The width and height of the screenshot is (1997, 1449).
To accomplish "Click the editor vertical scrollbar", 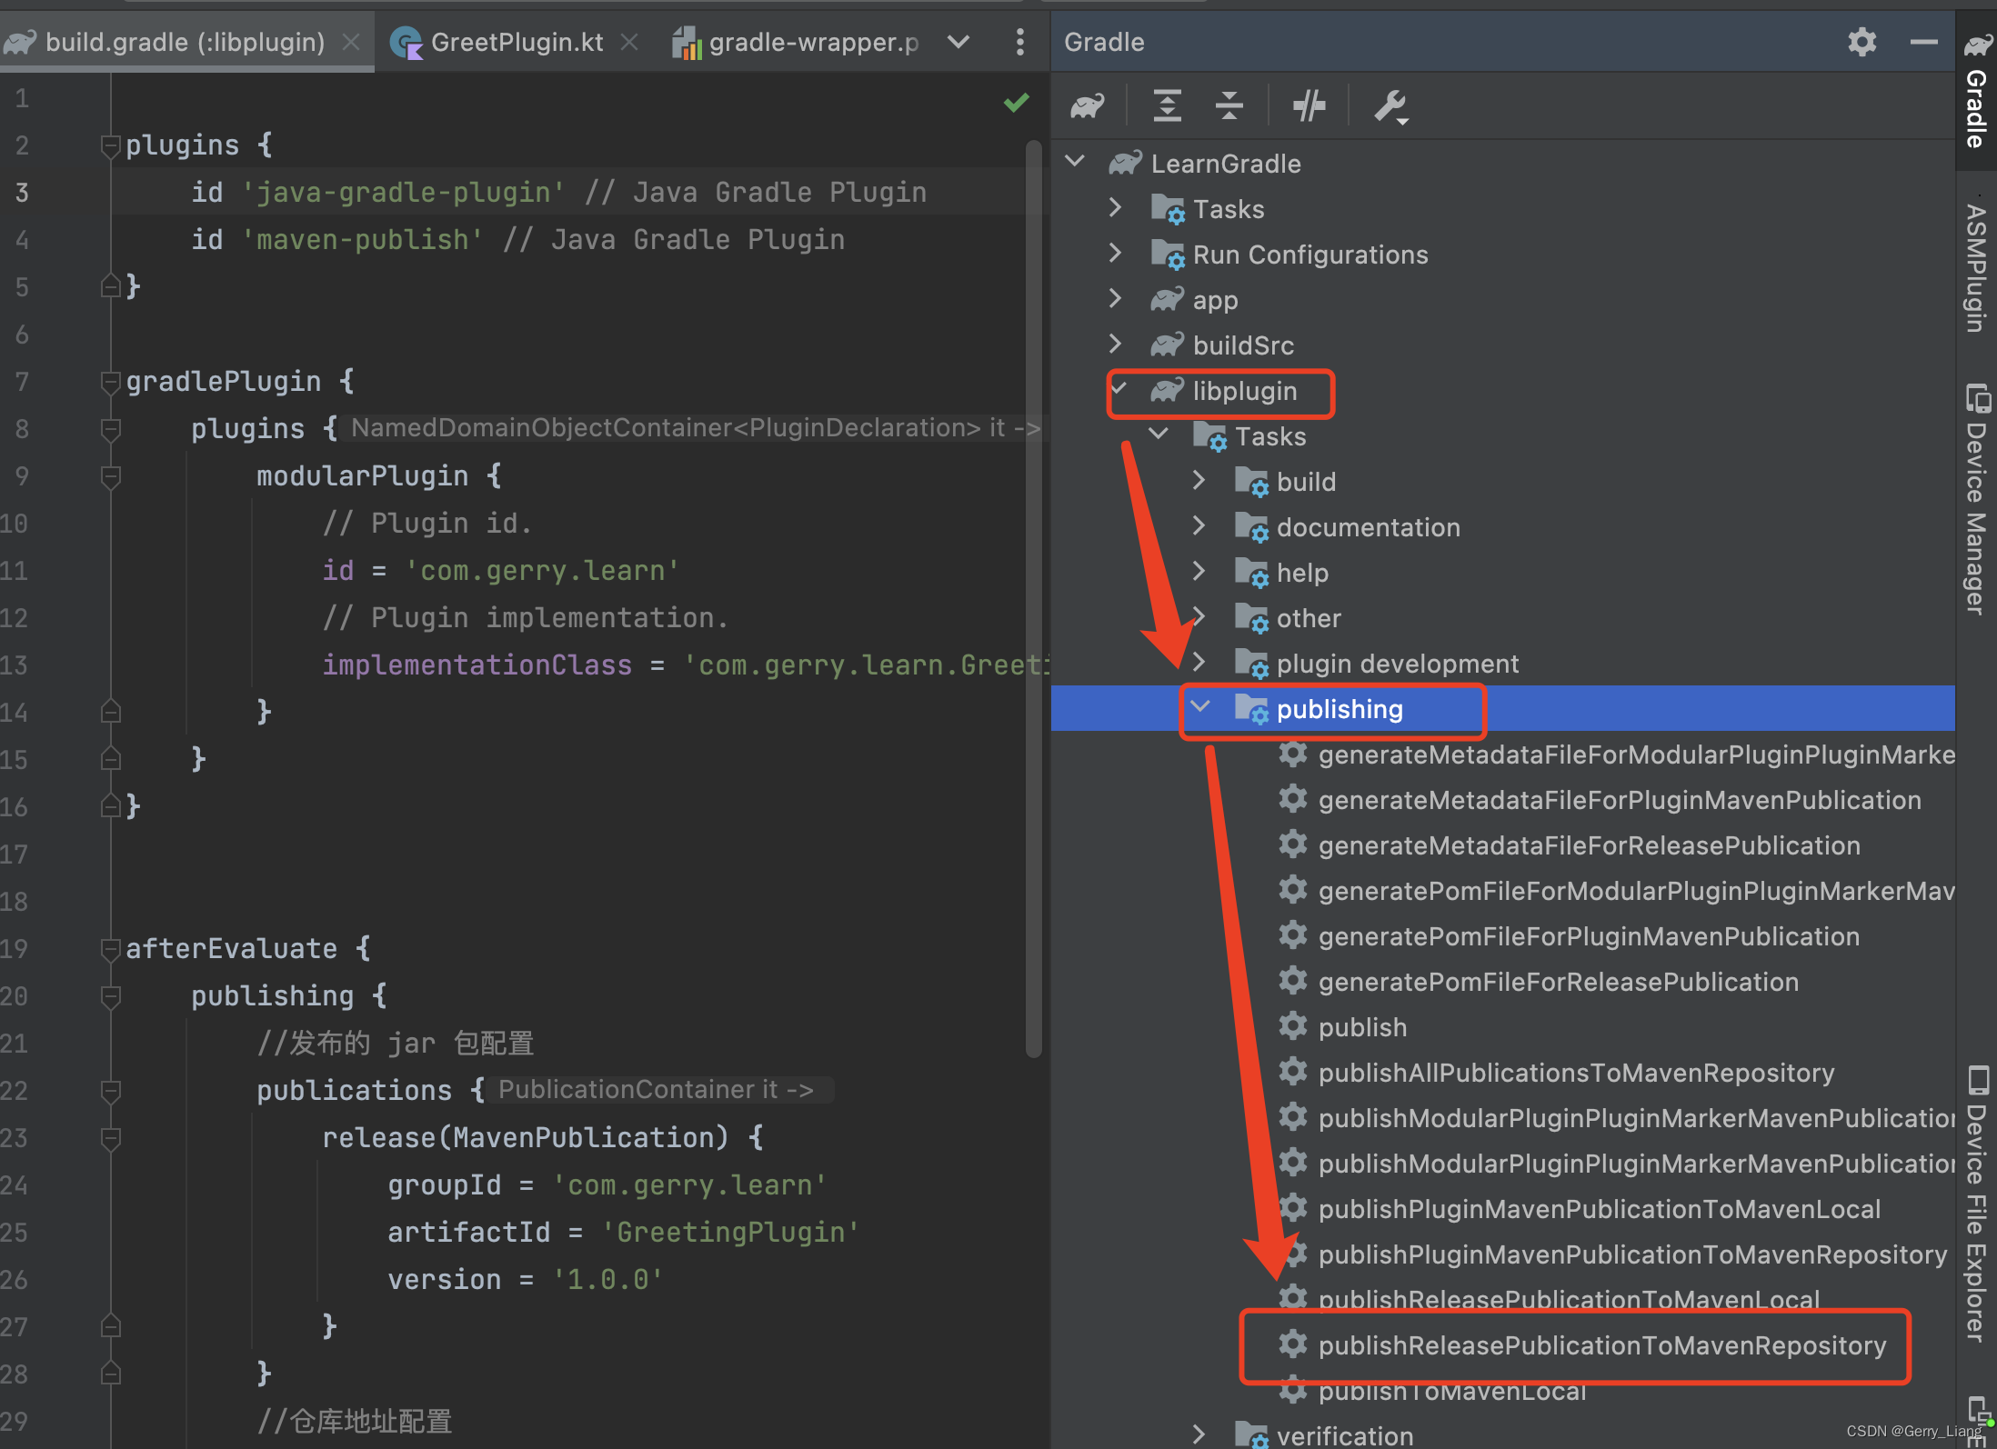I will (1033, 600).
